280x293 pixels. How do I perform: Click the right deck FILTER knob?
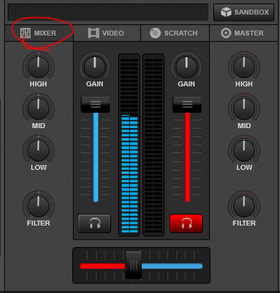(244, 206)
